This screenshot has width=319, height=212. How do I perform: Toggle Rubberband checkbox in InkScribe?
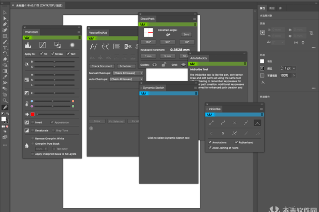coord(236,142)
